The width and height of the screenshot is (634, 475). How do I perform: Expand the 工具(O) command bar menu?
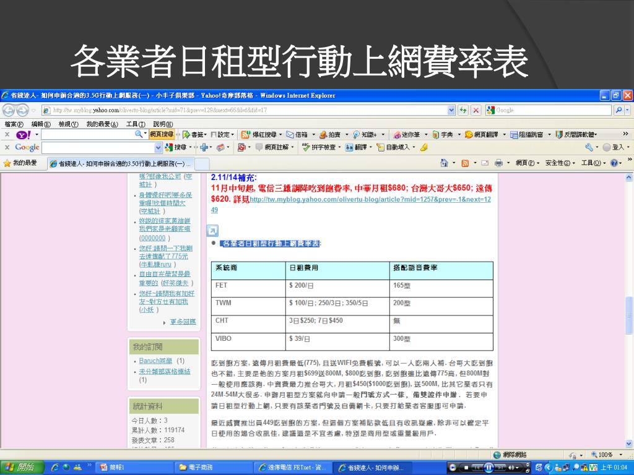[594, 163]
